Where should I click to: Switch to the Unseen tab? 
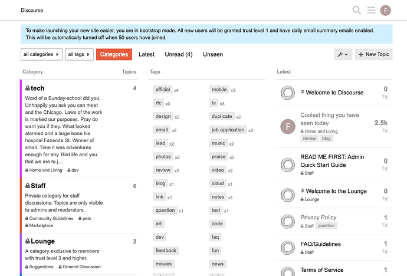(213, 54)
